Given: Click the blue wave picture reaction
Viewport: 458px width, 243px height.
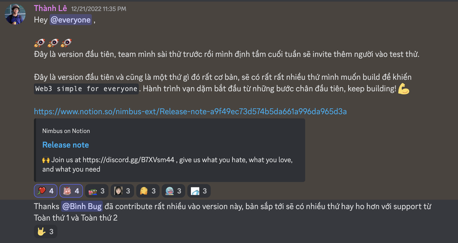Looking at the screenshot, I should pos(199,191).
